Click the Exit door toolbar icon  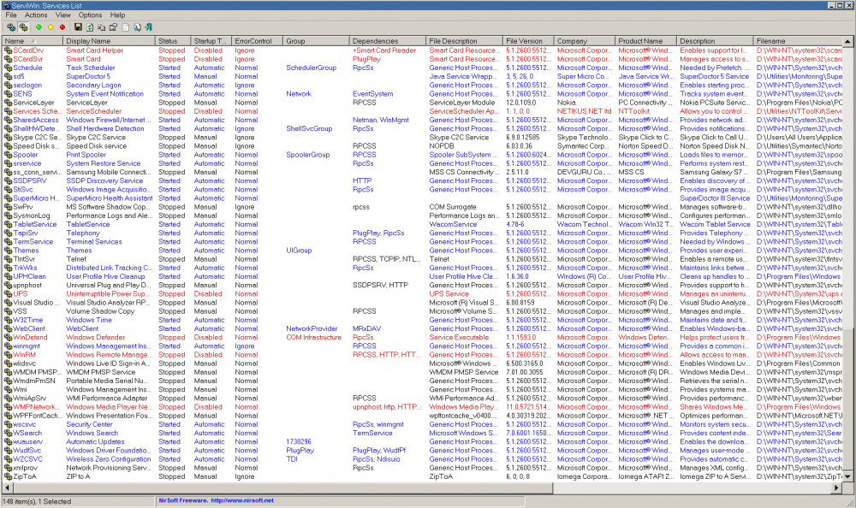click(x=150, y=27)
